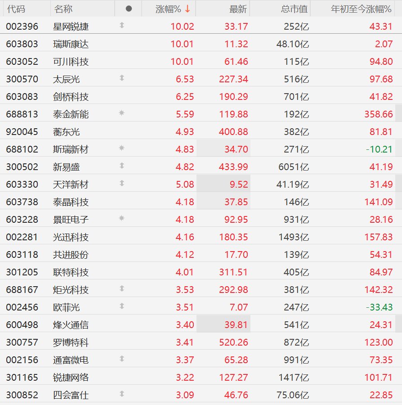Click year-to-date gain 157.83
The height and width of the screenshot is (405, 402).
pyautogui.click(x=378, y=237)
